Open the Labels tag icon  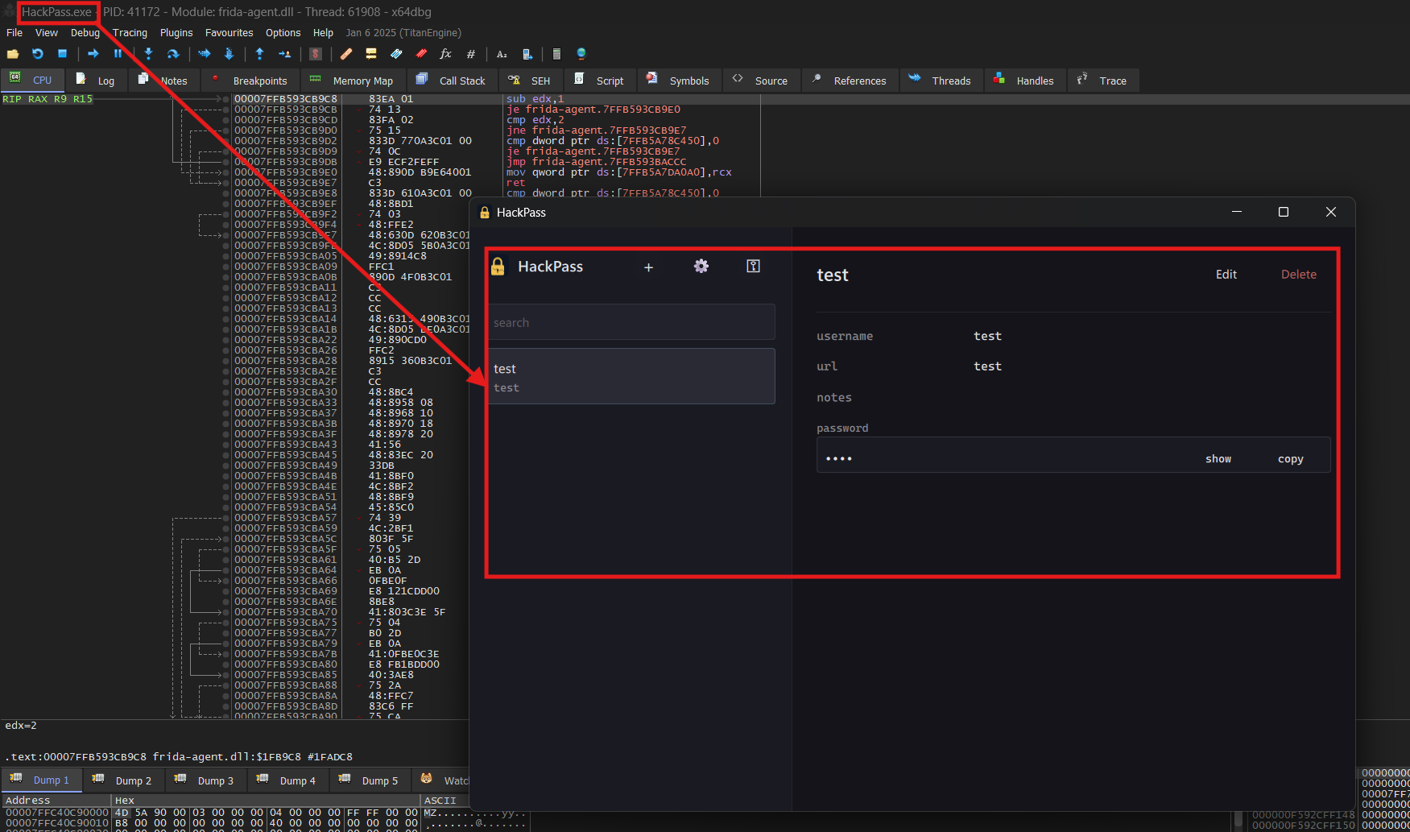(x=396, y=54)
